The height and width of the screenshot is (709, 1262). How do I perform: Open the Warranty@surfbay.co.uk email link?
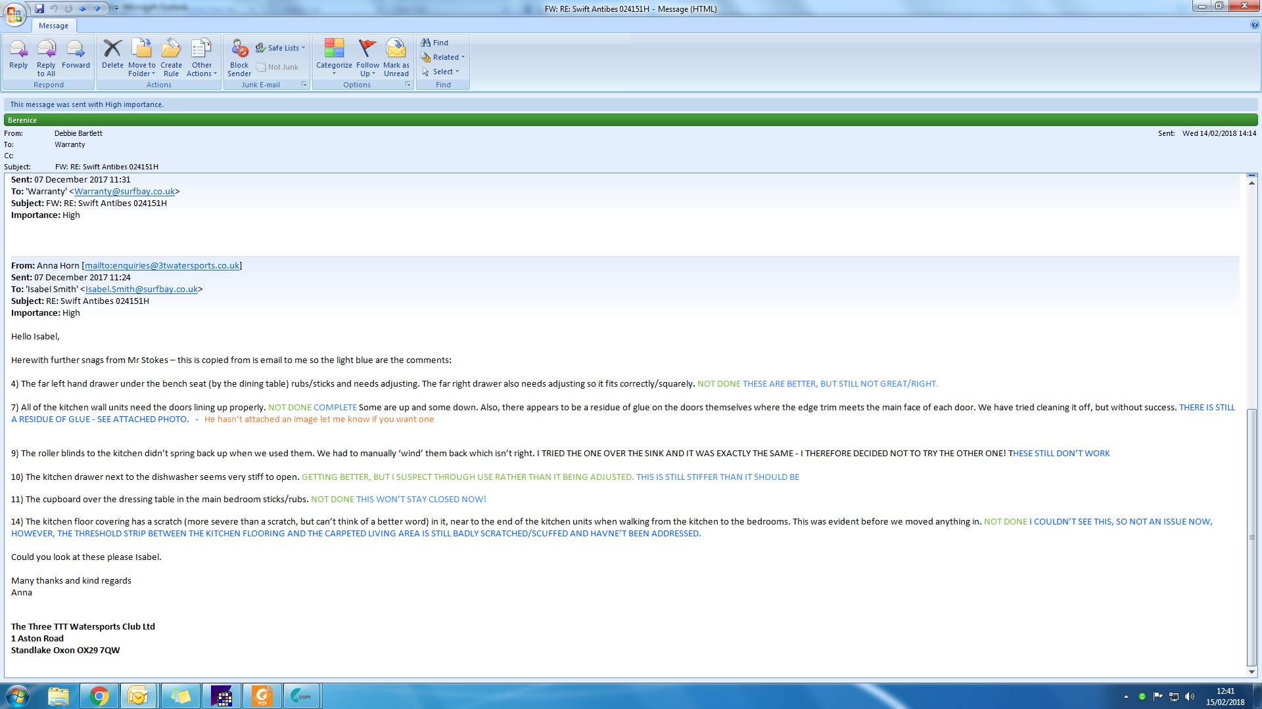tap(124, 192)
